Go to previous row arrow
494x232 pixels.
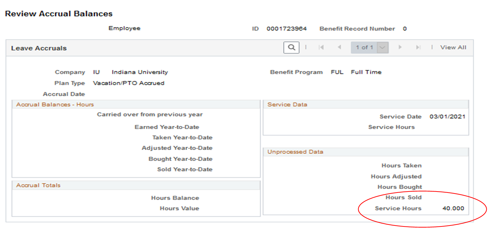point(339,48)
